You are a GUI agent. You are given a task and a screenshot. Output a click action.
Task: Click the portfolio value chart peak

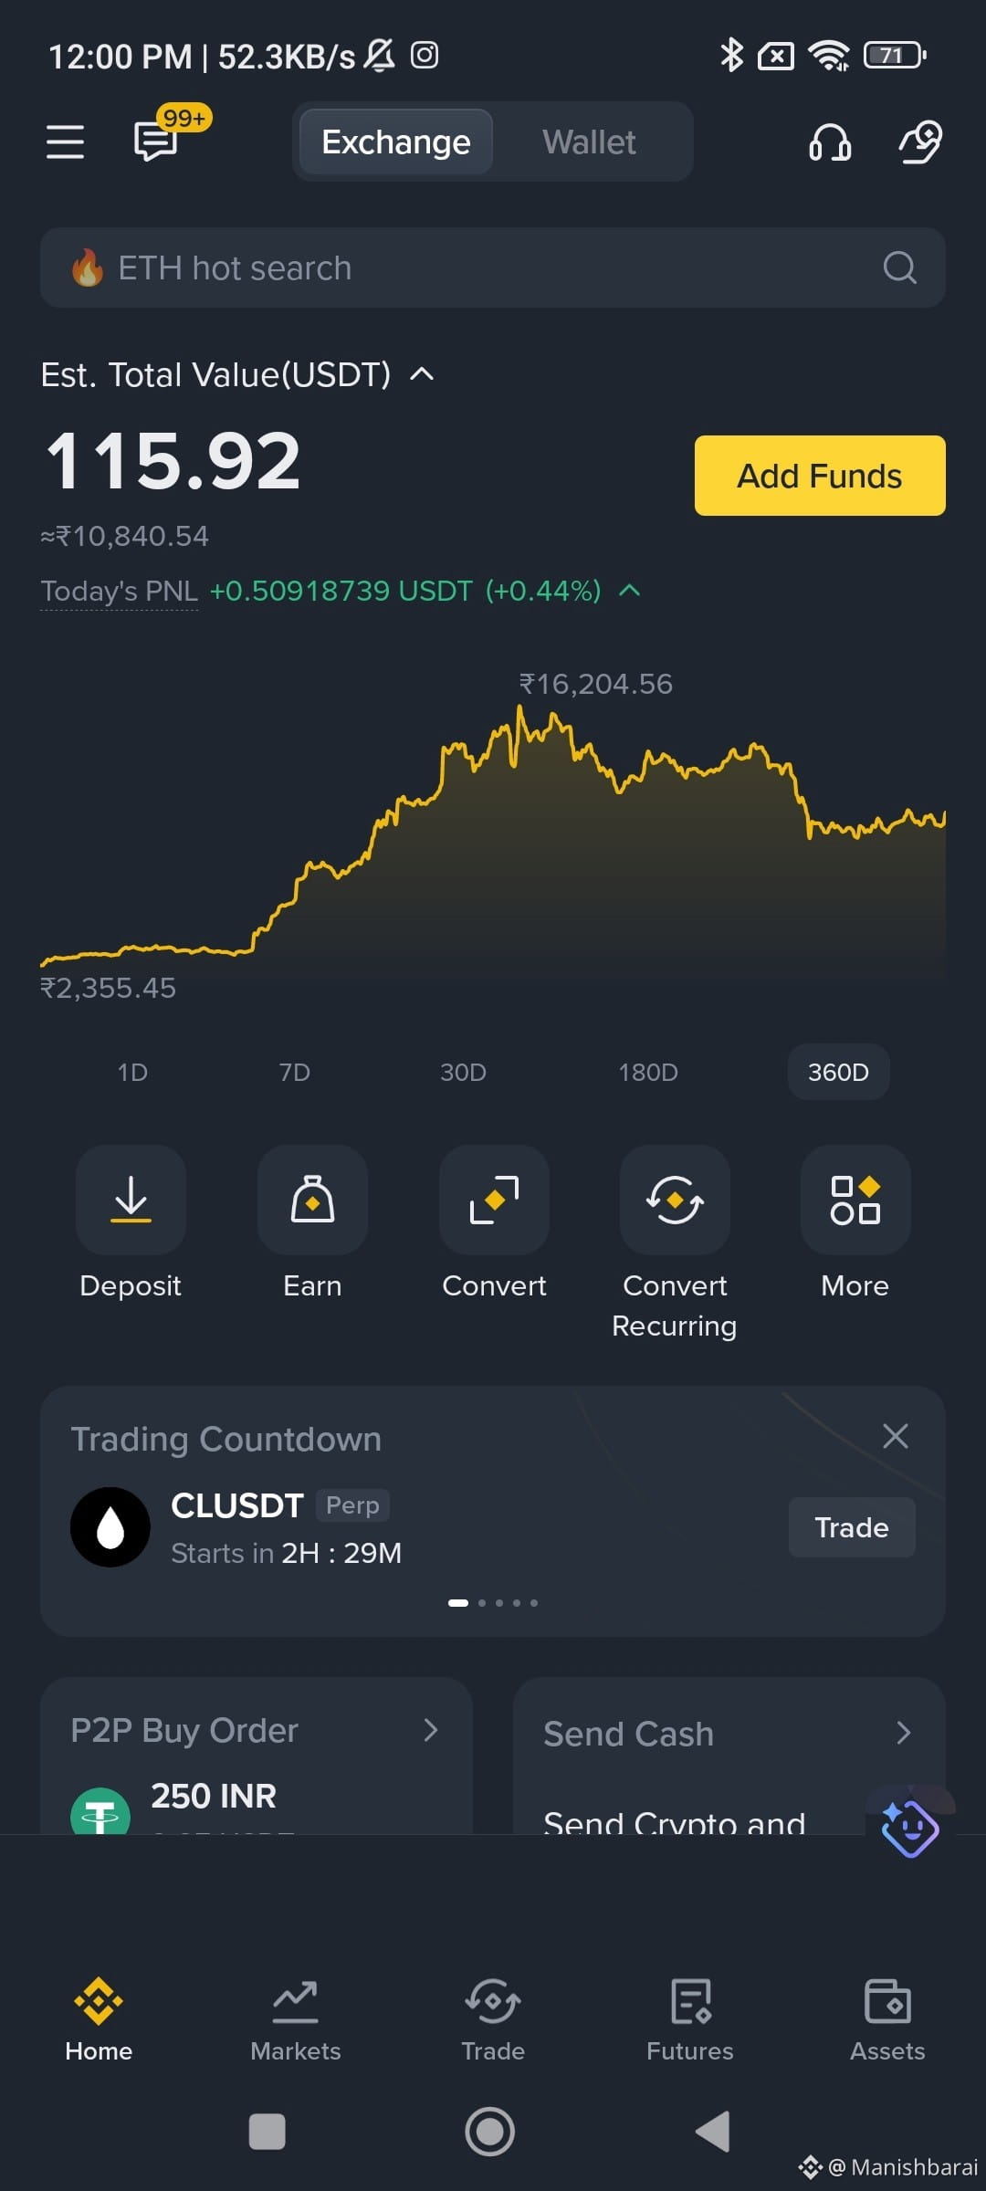tap(520, 707)
